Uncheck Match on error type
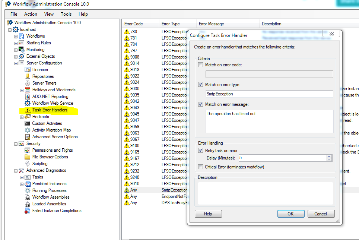 coord(201,85)
